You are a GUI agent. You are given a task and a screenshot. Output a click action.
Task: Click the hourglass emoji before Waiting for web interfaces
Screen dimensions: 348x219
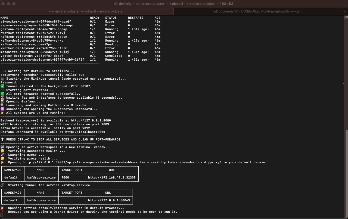coord(2,98)
